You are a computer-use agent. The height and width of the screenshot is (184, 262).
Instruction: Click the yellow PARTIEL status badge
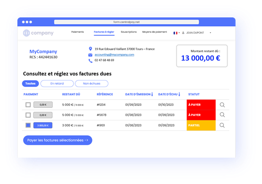point(201,125)
